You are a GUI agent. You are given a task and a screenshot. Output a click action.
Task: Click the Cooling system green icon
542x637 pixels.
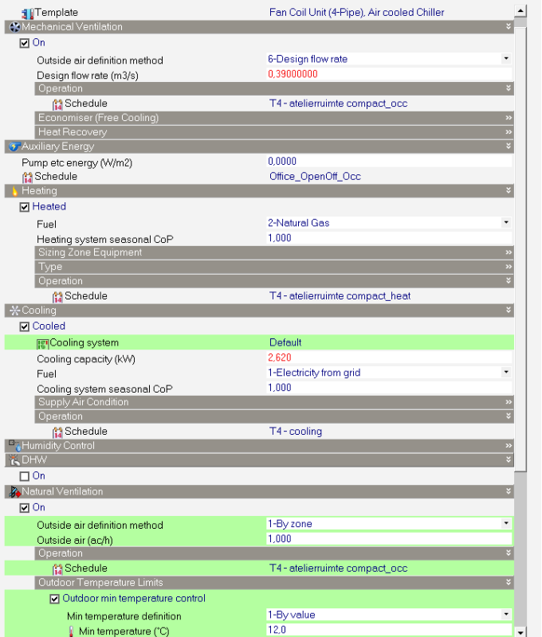point(43,343)
